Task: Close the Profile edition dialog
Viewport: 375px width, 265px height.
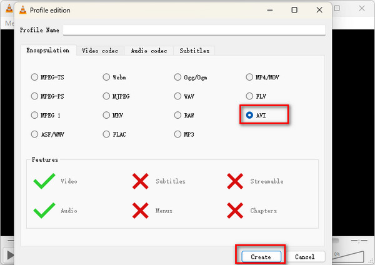Action: coord(319,10)
